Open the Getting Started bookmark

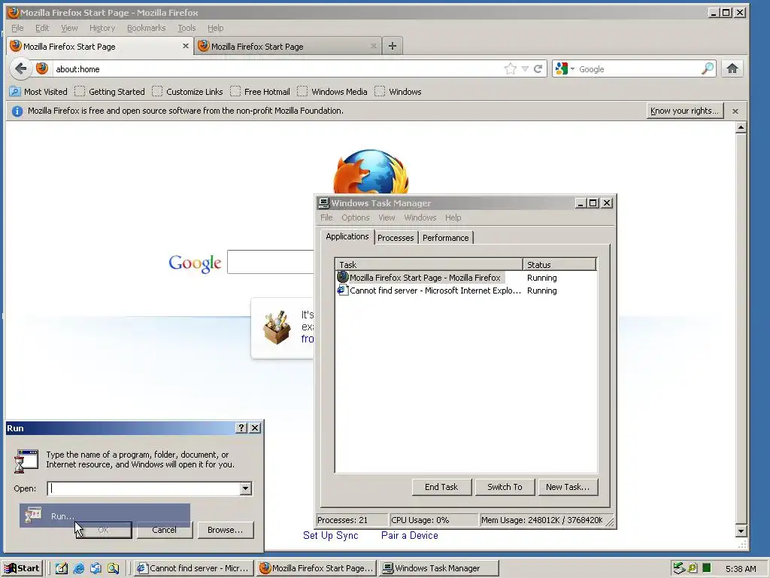pyautogui.click(x=110, y=91)
